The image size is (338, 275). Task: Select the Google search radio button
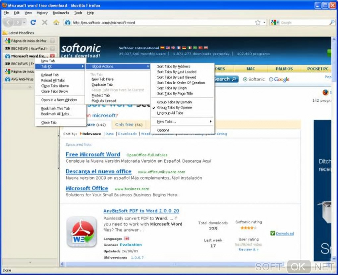pyautogui.click(x=271, y=79)
